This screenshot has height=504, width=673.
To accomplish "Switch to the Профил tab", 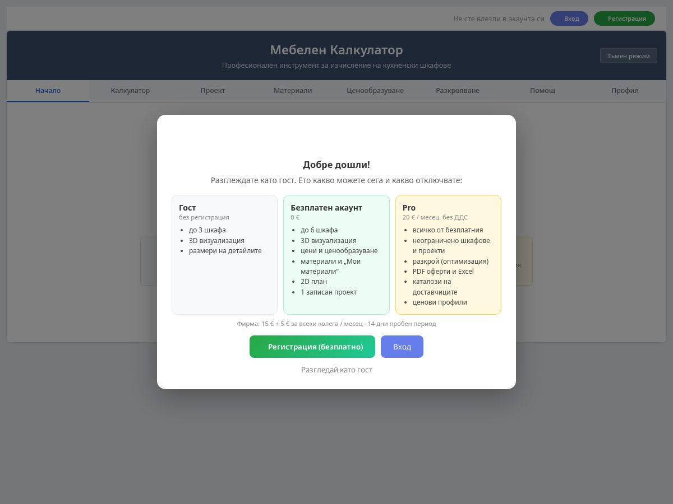I will (x=625, y=91).
